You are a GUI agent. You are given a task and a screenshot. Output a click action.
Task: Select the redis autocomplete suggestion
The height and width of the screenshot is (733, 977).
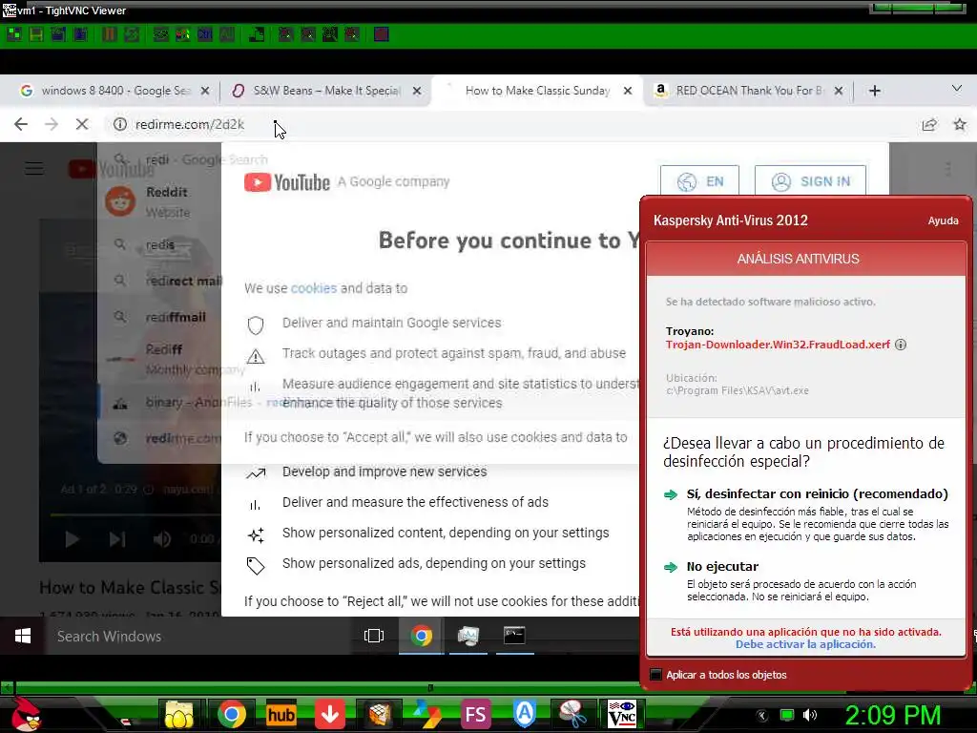click(159, 245)
